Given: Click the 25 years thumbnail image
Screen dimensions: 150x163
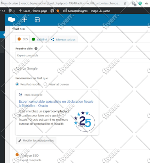Looking at the screenshot, I should 84,121.
